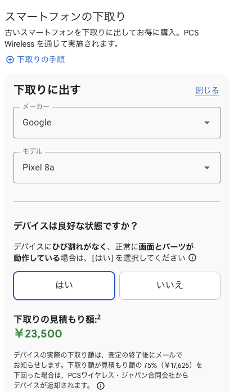Image resolution: width=234 pixels, height=392 pixels.
Task: Click the ¥23,500 estimate amount
Action: 38,334
